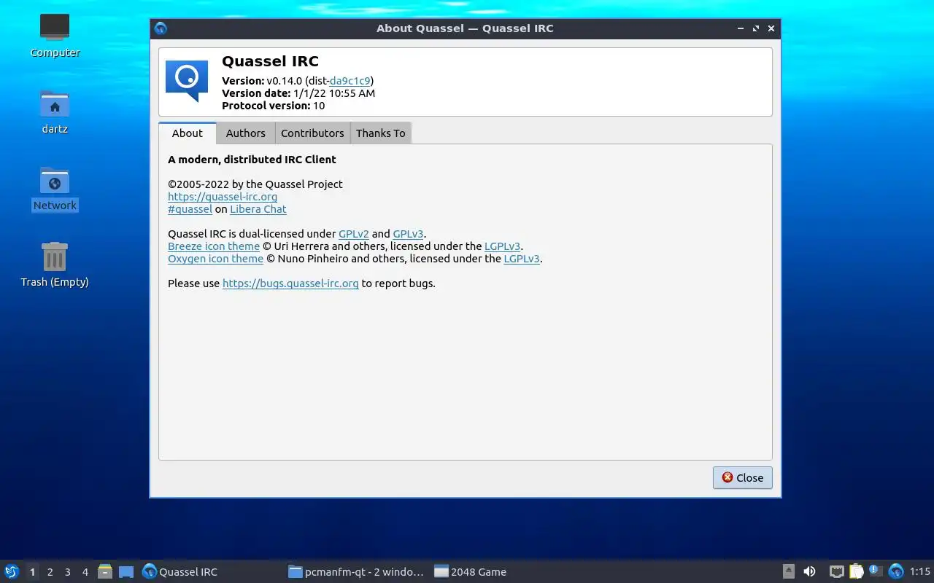Switch to virtual desktop 2
Screen dimensions: 934x583
coord(50,572)
